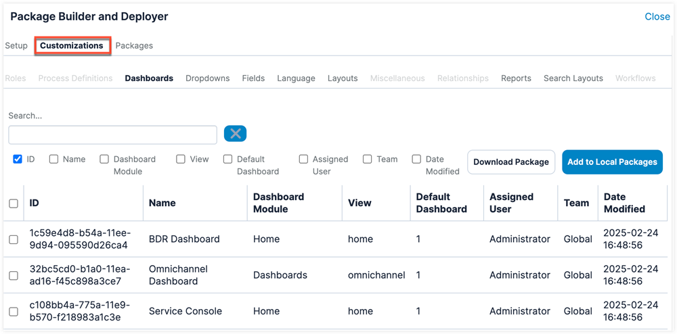Viewport: 677px width, 334px height.
Task: Switch to the Setup tab
Action: [16, 46]
